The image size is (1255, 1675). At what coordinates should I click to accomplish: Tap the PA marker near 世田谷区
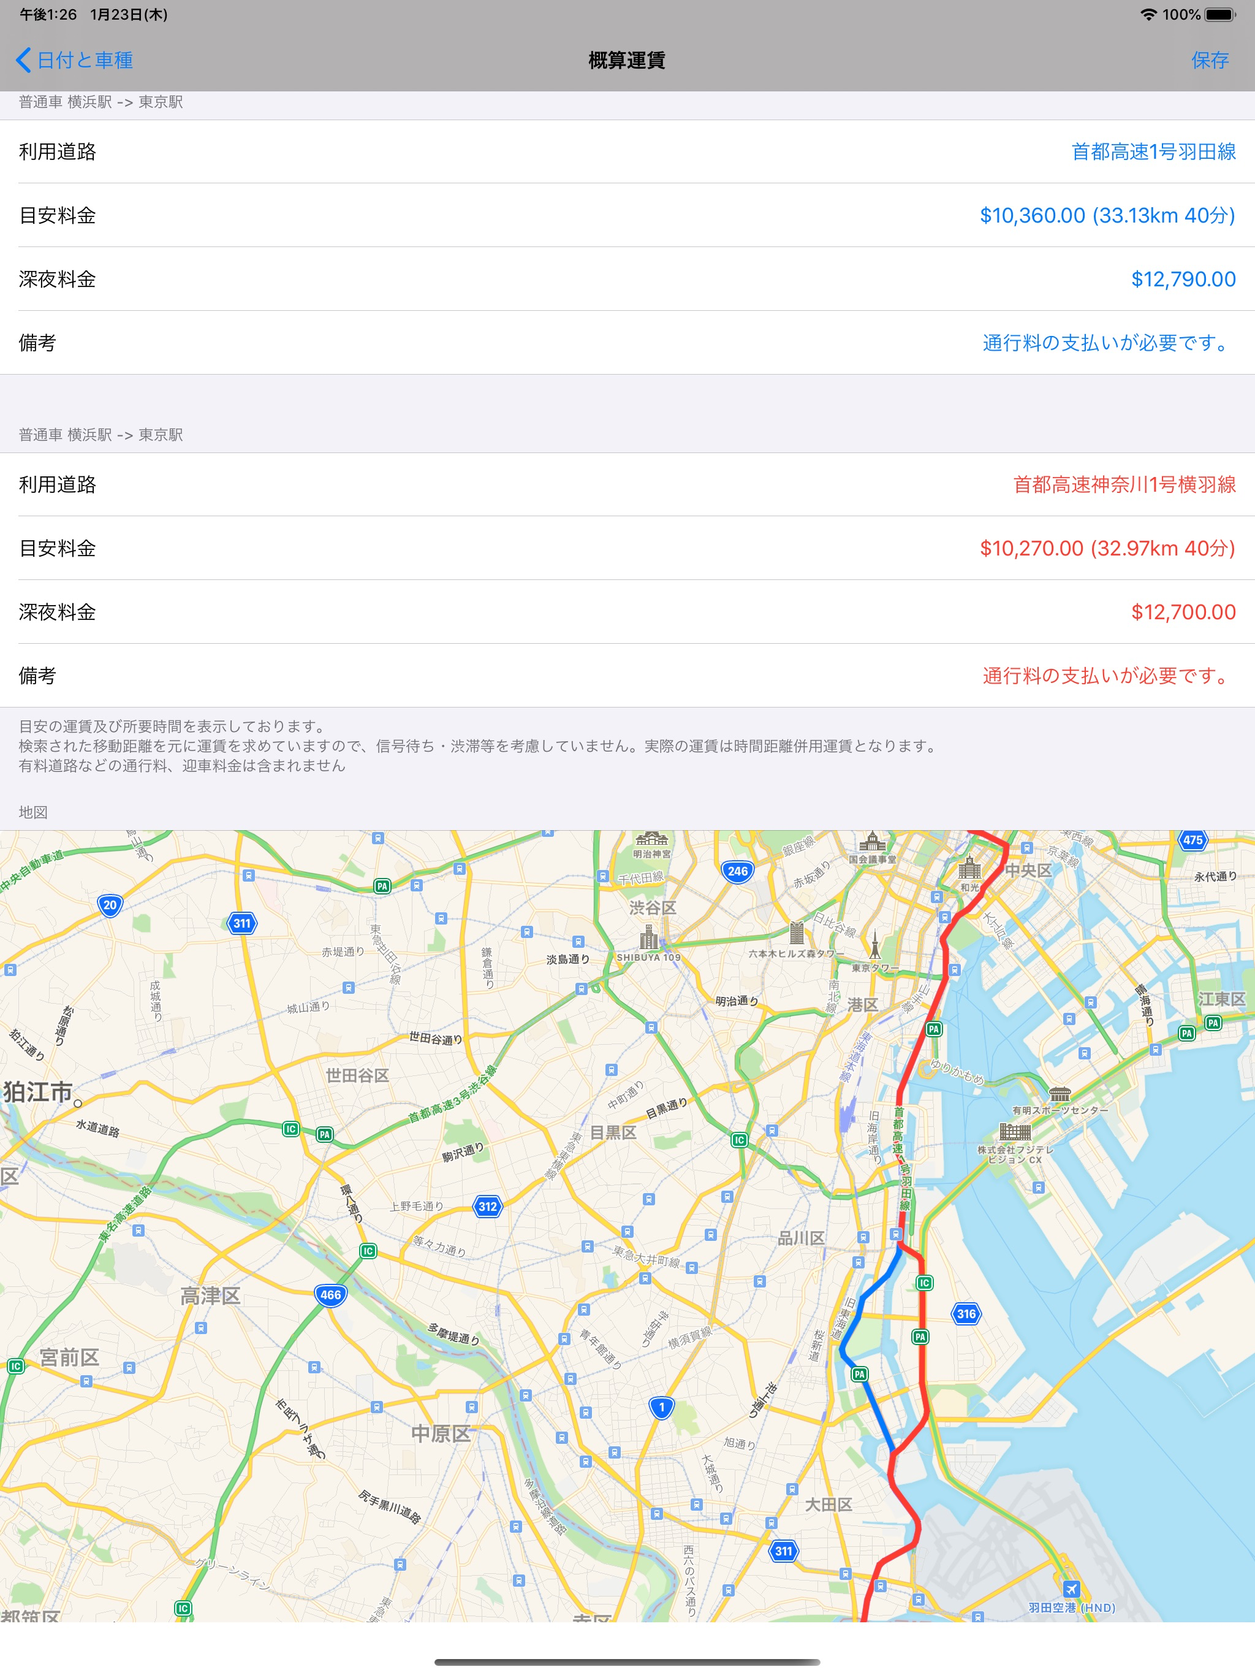click(x=325, y=1134)
